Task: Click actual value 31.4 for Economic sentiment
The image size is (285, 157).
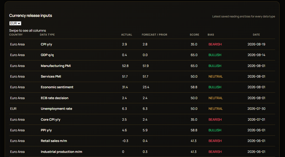Action: 125,87
